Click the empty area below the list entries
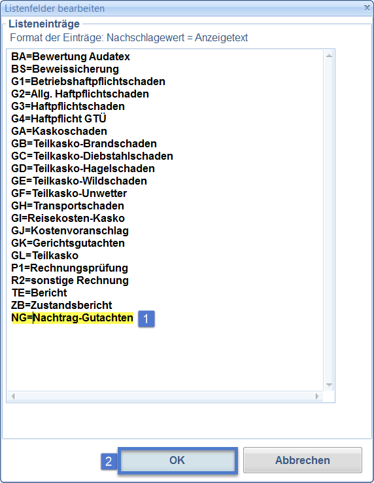 point(165,357)
